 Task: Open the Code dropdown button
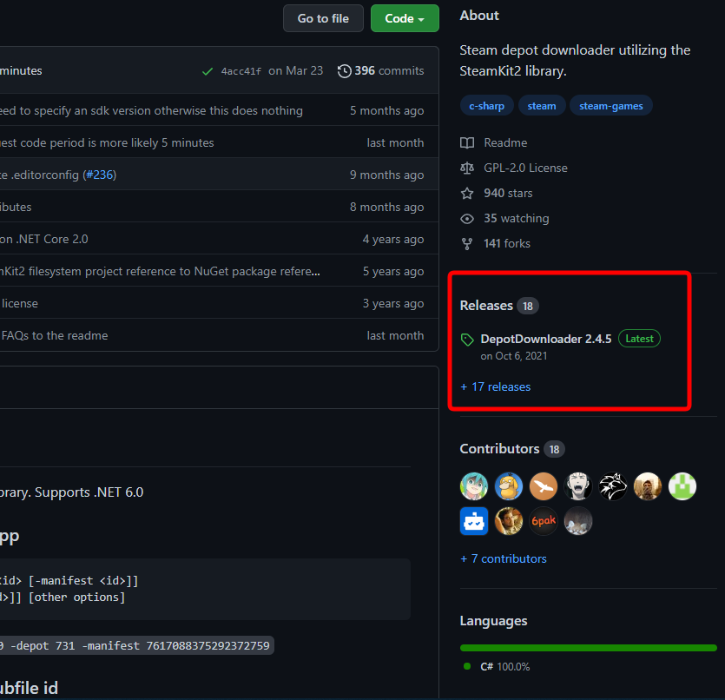(405, 18)
